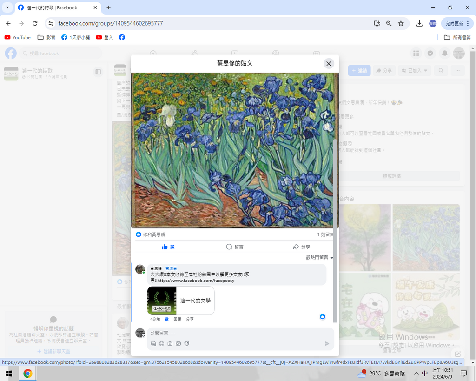Image resolution: width=476 pixels, height=381 pixels.
Task: Attach a photo with the camera icon
Action: 170,344
